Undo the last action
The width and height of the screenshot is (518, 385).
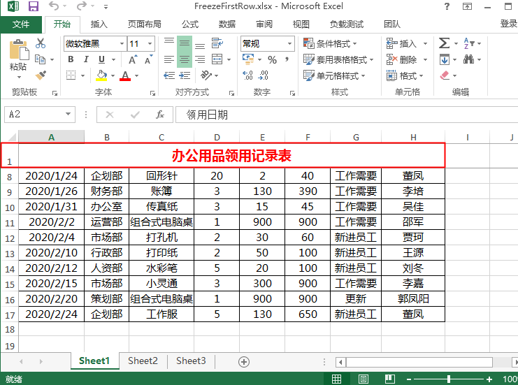coord(54,6)
